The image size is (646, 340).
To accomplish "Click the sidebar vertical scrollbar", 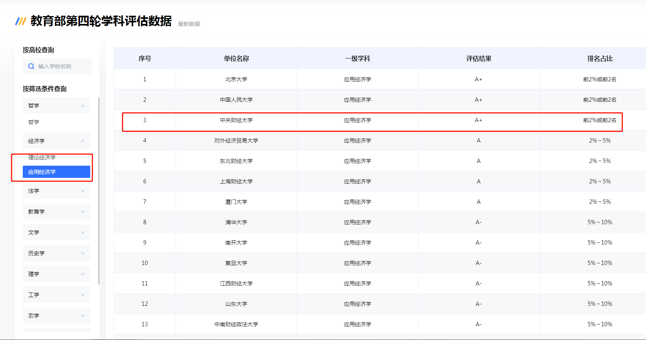I will (99, 191).
